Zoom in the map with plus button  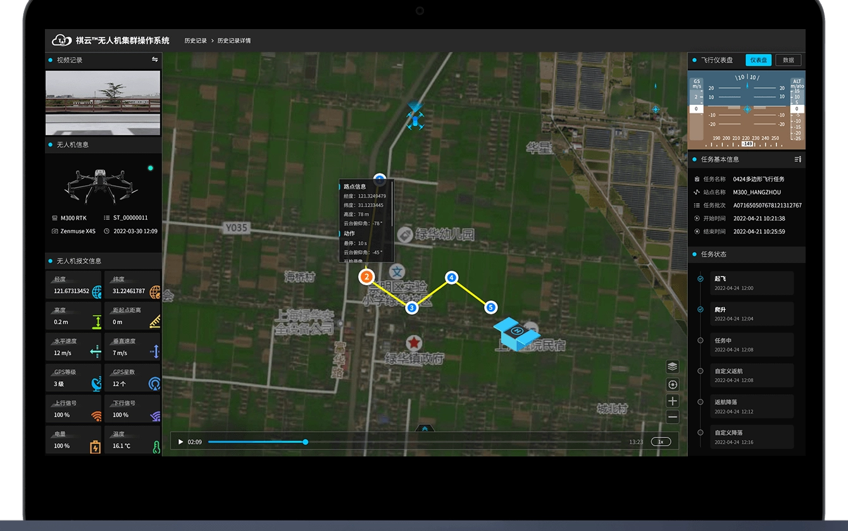click(x=672, y=401)
